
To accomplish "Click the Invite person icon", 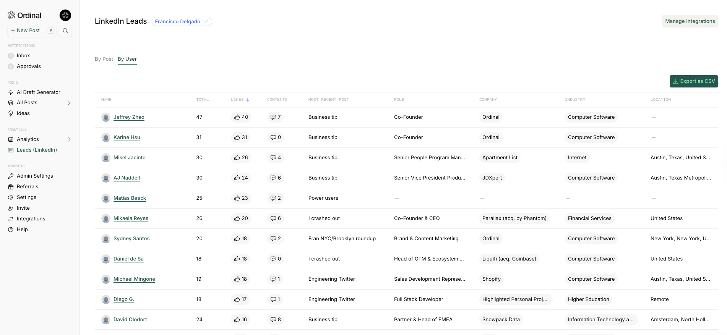I will [11, 208].
